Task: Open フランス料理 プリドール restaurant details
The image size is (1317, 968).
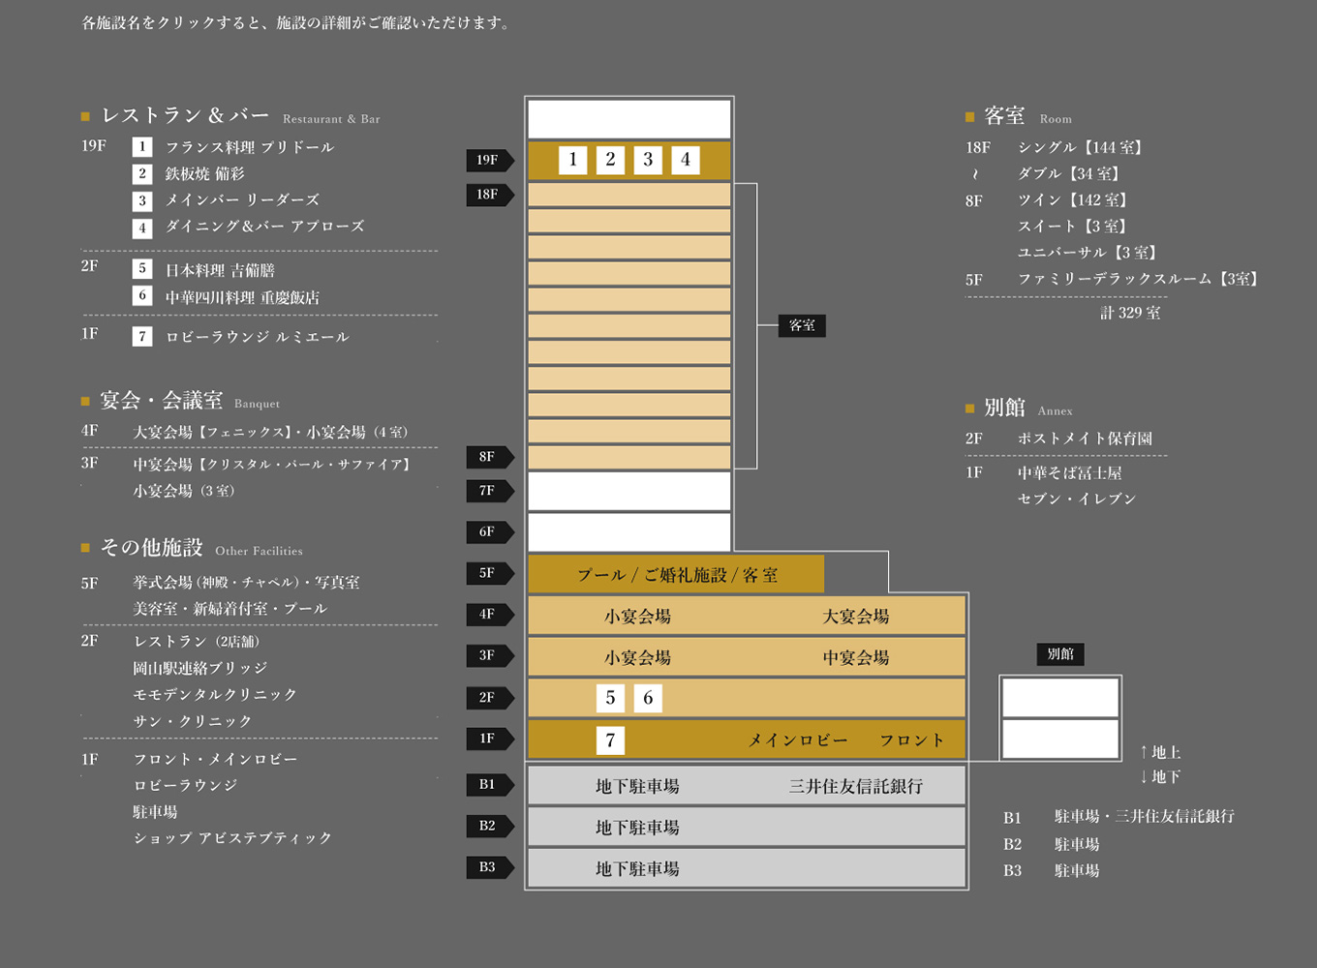Action: (249, 147)
